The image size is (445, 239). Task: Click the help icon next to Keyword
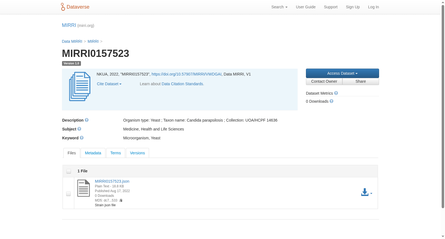(x=81, y=138)
